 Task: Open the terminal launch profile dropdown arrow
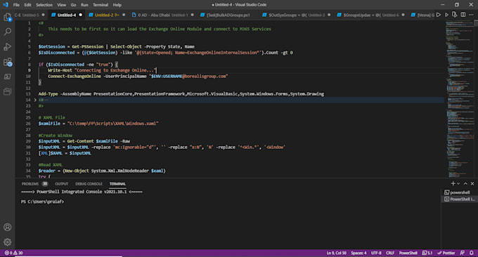pos(458,183)
